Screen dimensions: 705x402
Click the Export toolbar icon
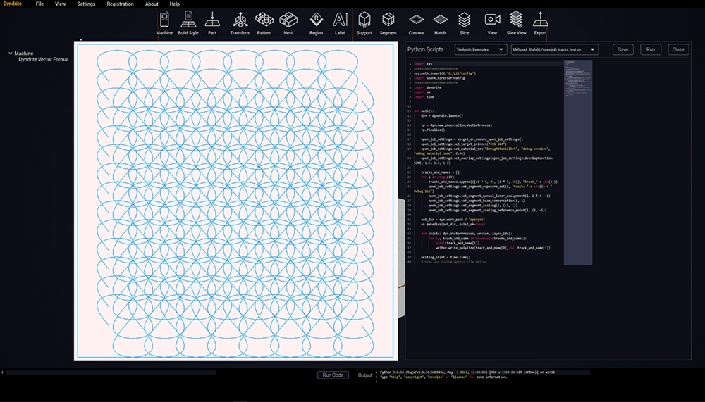coord(540,20)
